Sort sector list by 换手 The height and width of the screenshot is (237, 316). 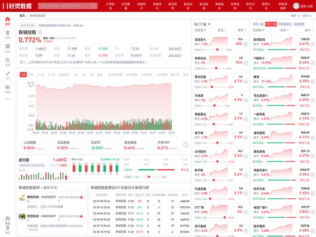pos(309,30)
